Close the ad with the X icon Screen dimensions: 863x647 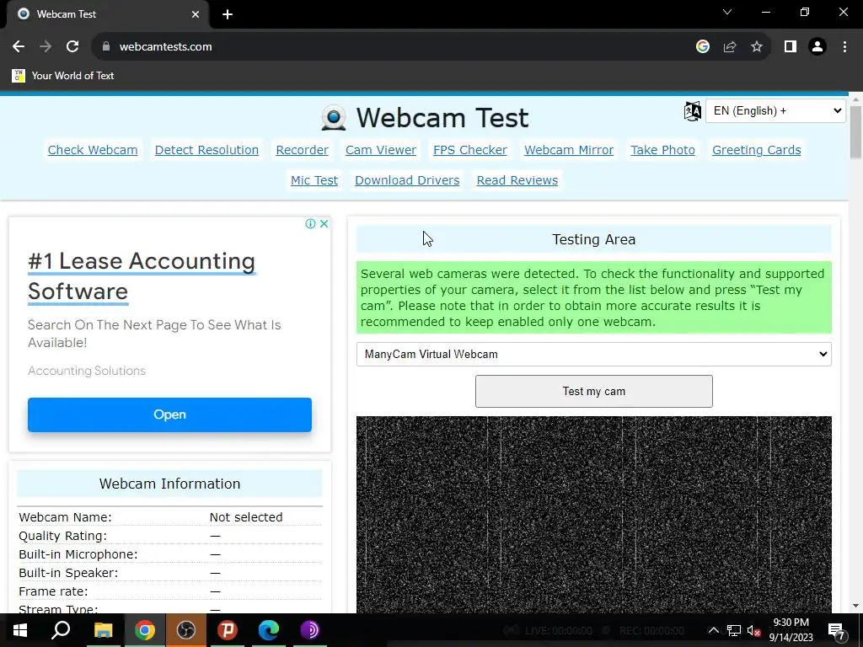324,224
